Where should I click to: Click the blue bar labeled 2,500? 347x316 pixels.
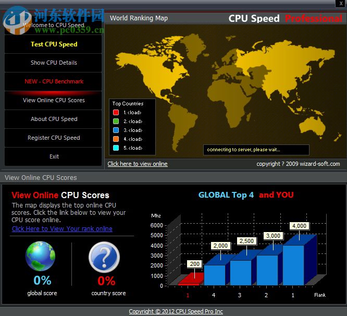pyautogui.click(x=241, y=273)
